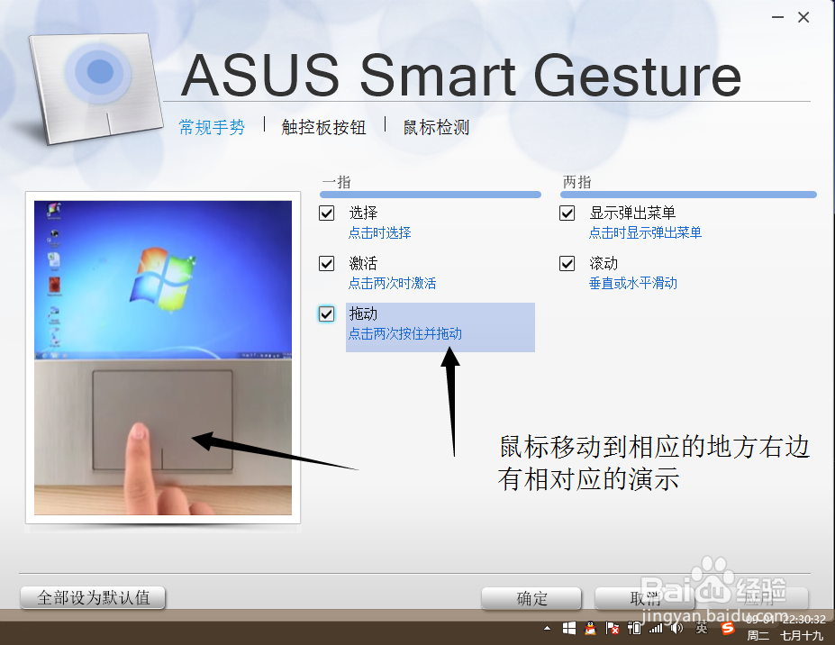Click the 显示弹出菜单 gesture label
The width and height of the screenshot is (835, 645).
pos(632,213)
